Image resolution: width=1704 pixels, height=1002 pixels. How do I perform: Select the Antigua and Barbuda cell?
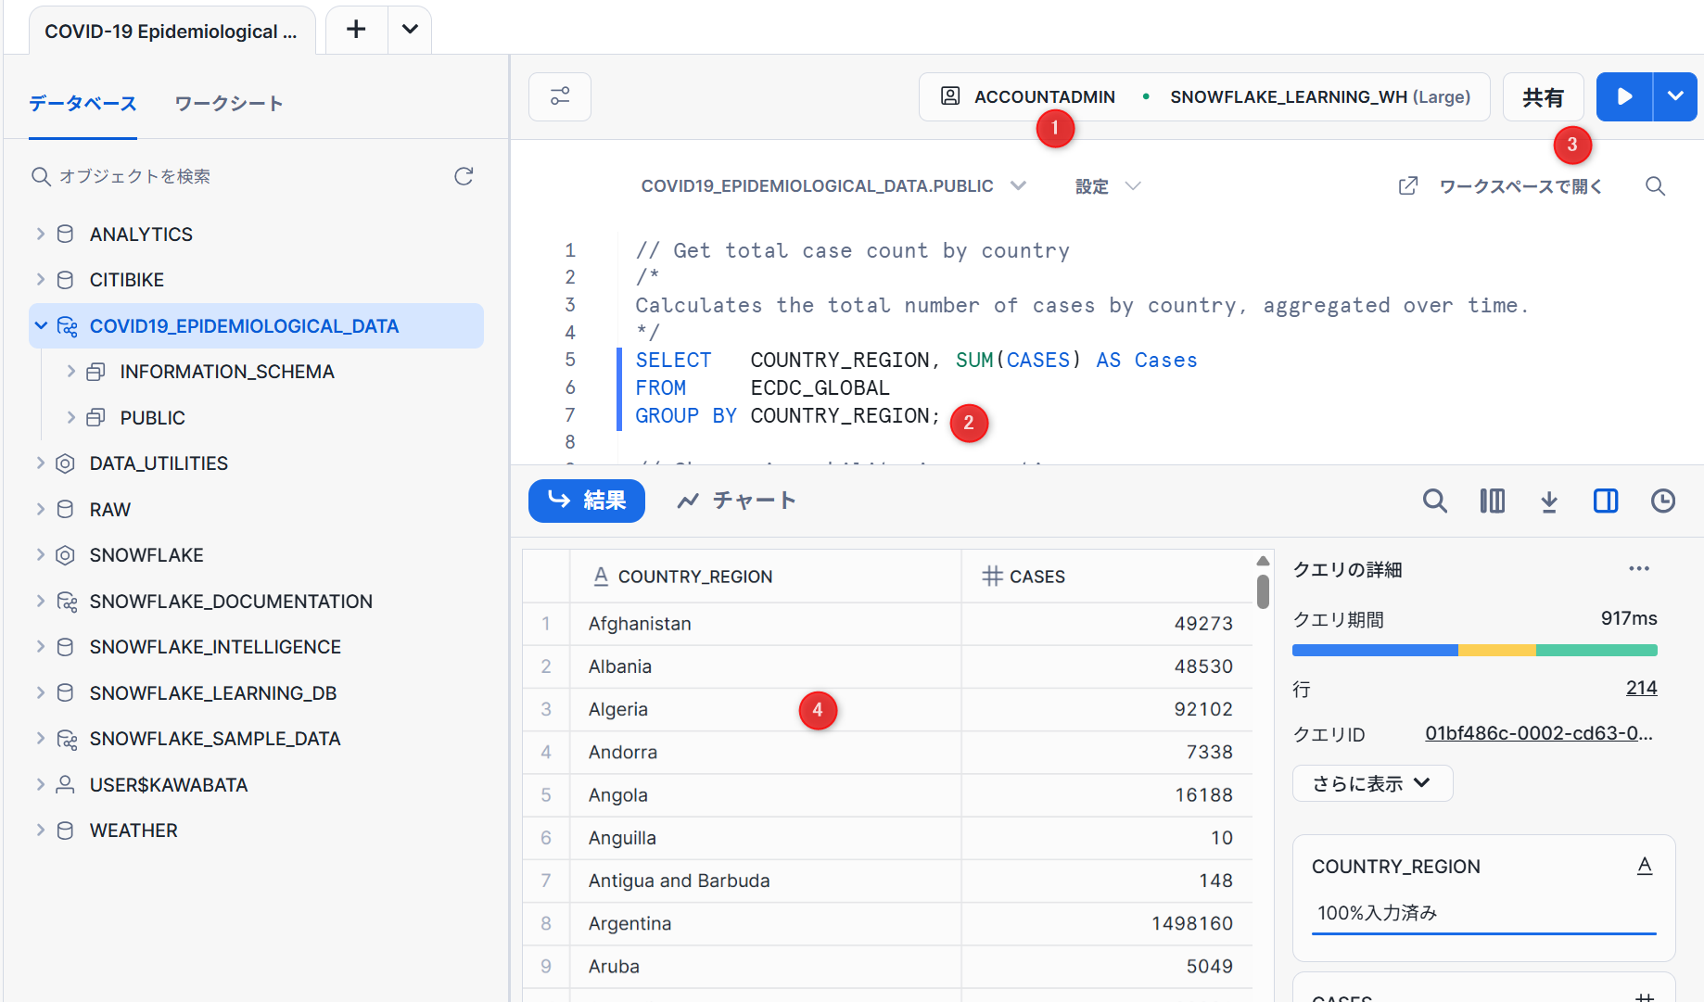pos(765,881)
